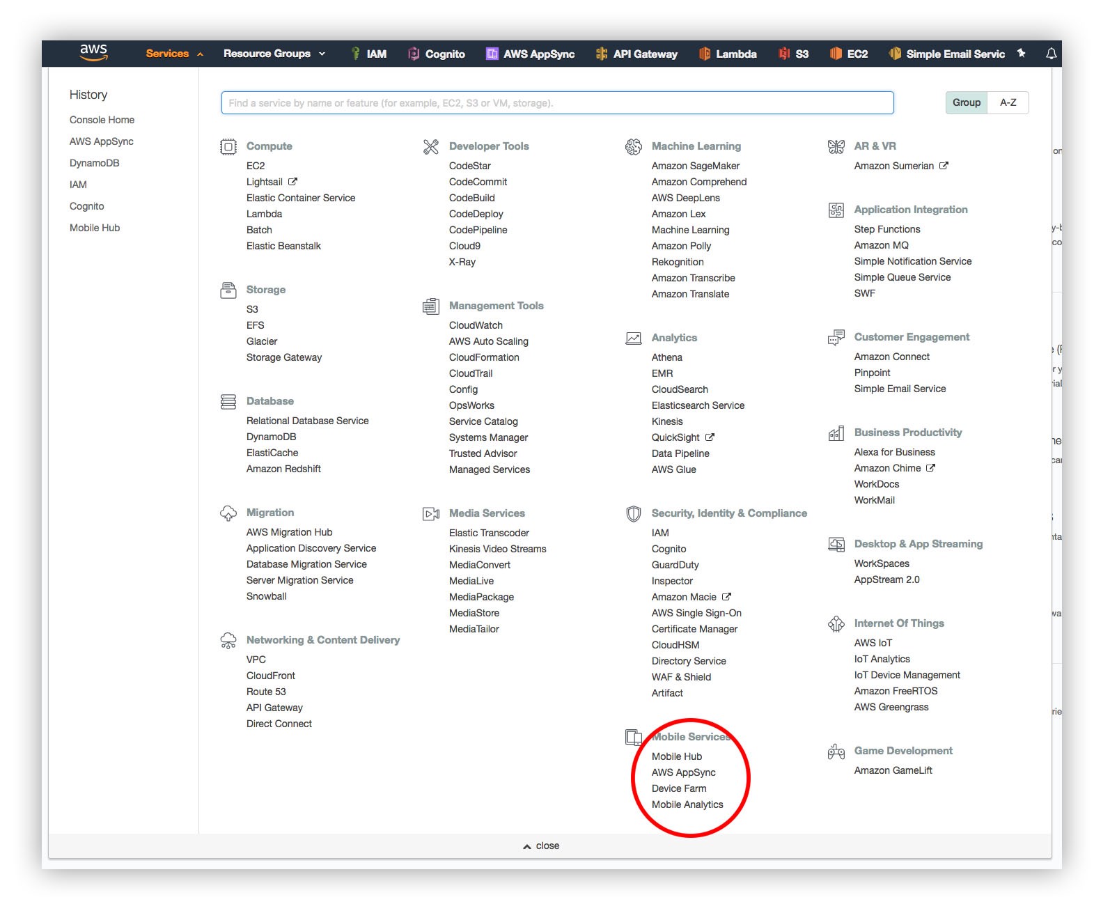Screen dimensions: 1110x911
Task: Open Pinpoint under Customer Engagement
Action: tap(873, 373)
